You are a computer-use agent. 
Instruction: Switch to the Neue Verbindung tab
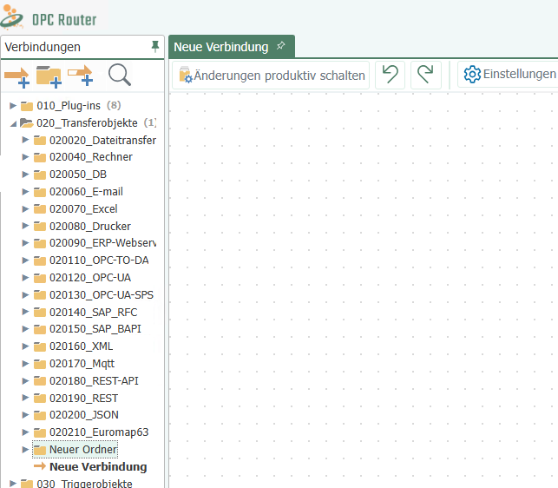pyautogui.click(x=223, y=47)
